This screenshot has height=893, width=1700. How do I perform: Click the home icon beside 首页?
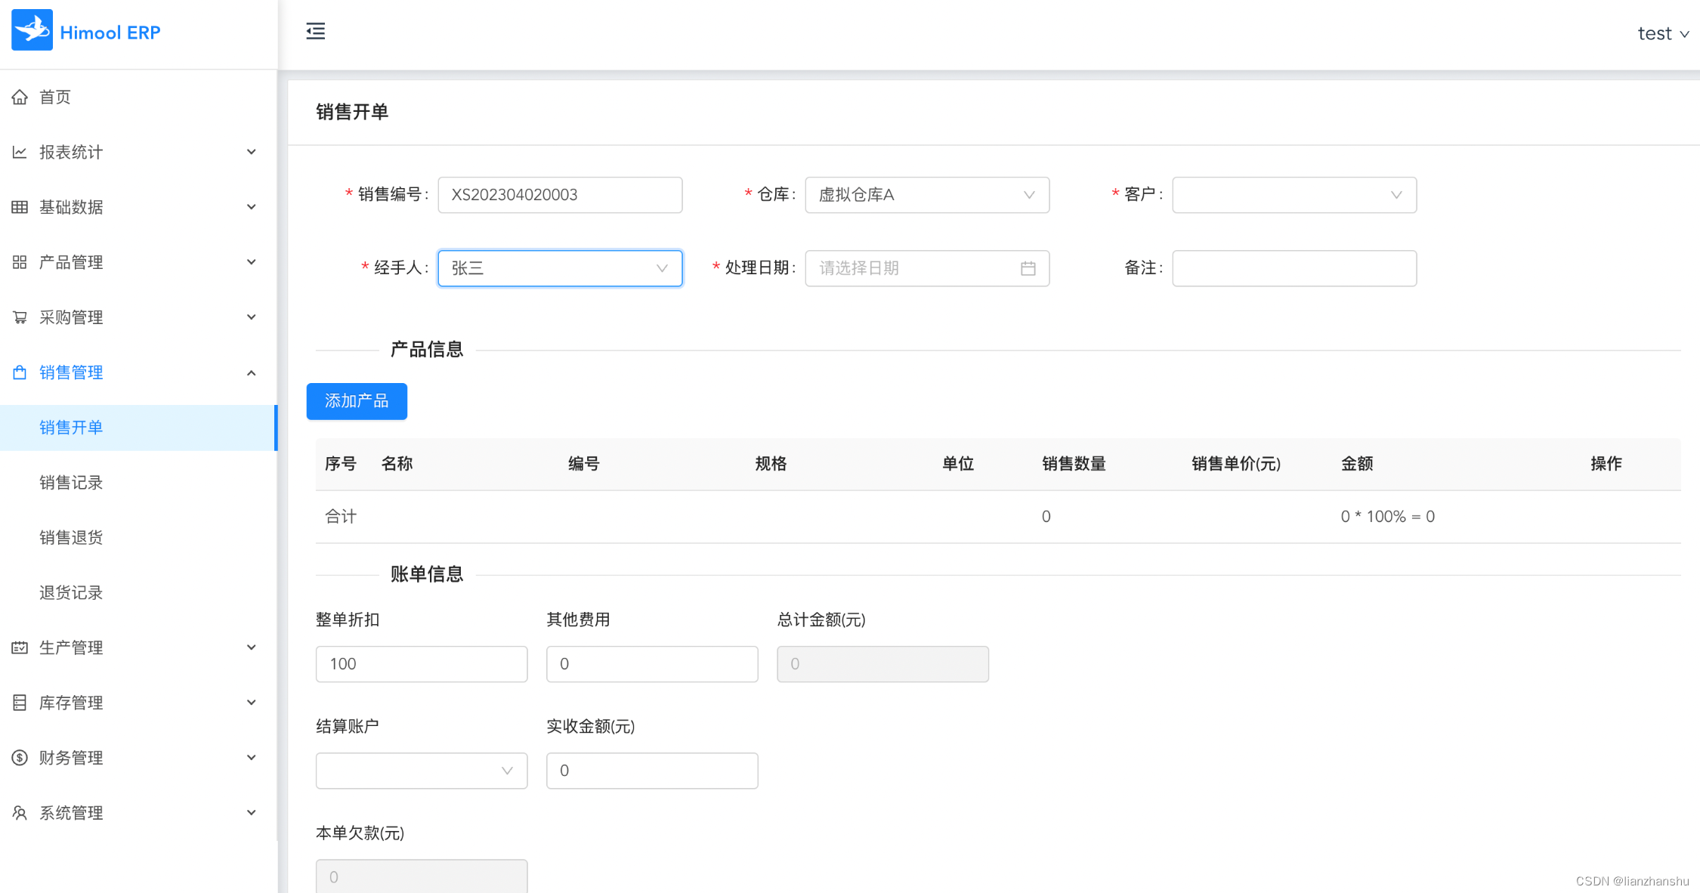(20, 97)
